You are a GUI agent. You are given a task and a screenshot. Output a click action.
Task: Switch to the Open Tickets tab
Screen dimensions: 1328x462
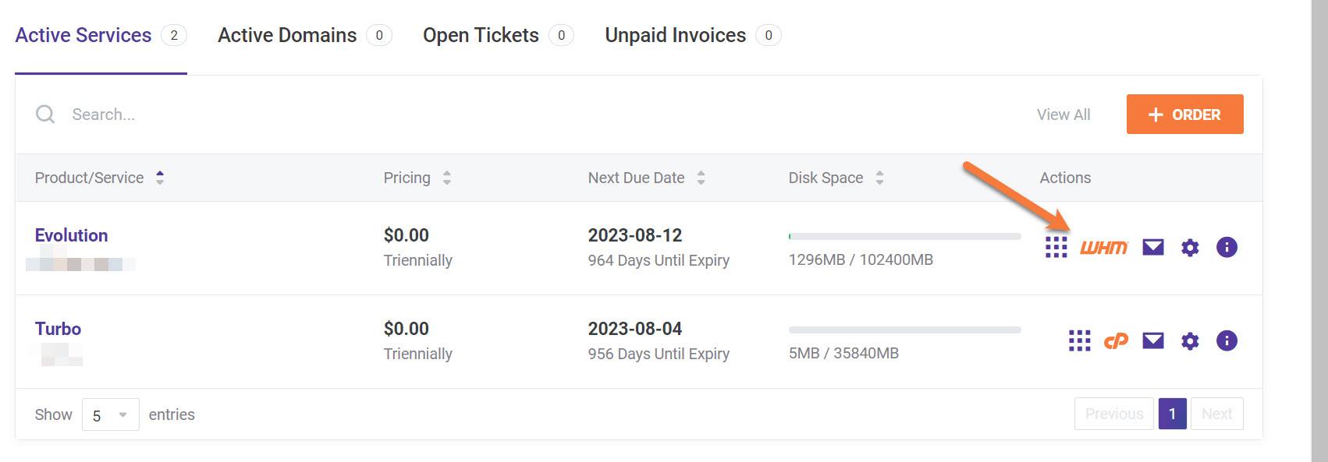(x=481, y=35)
